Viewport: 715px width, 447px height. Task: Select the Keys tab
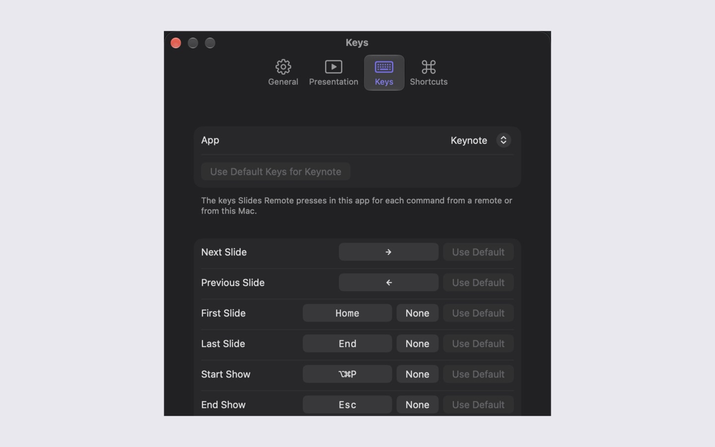pyautogui.click(x=384, y=73)
